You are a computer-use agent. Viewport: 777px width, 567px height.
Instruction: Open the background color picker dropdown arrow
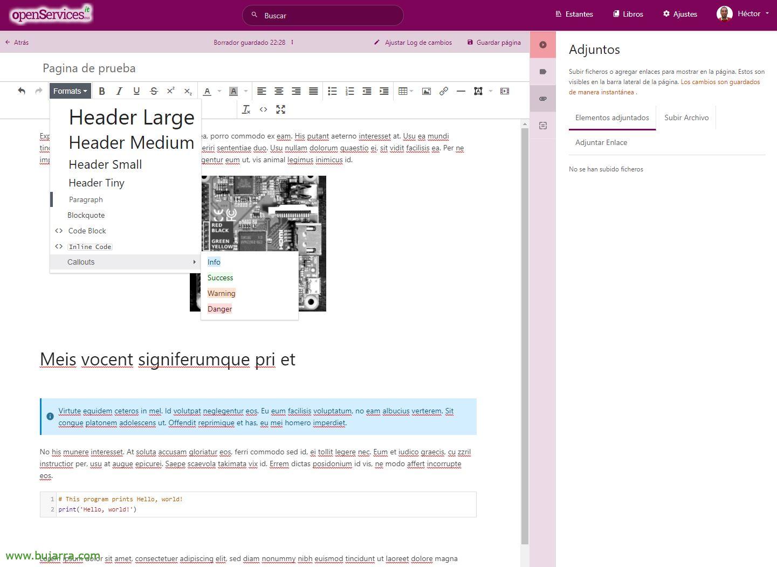pos(246,91)
